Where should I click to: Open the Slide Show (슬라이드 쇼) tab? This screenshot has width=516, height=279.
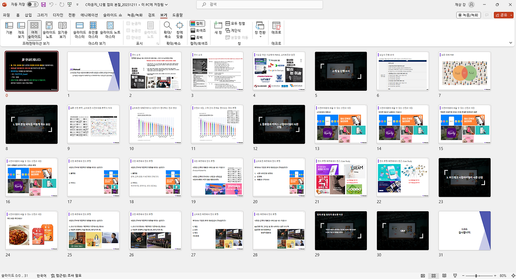pos(112,15)
